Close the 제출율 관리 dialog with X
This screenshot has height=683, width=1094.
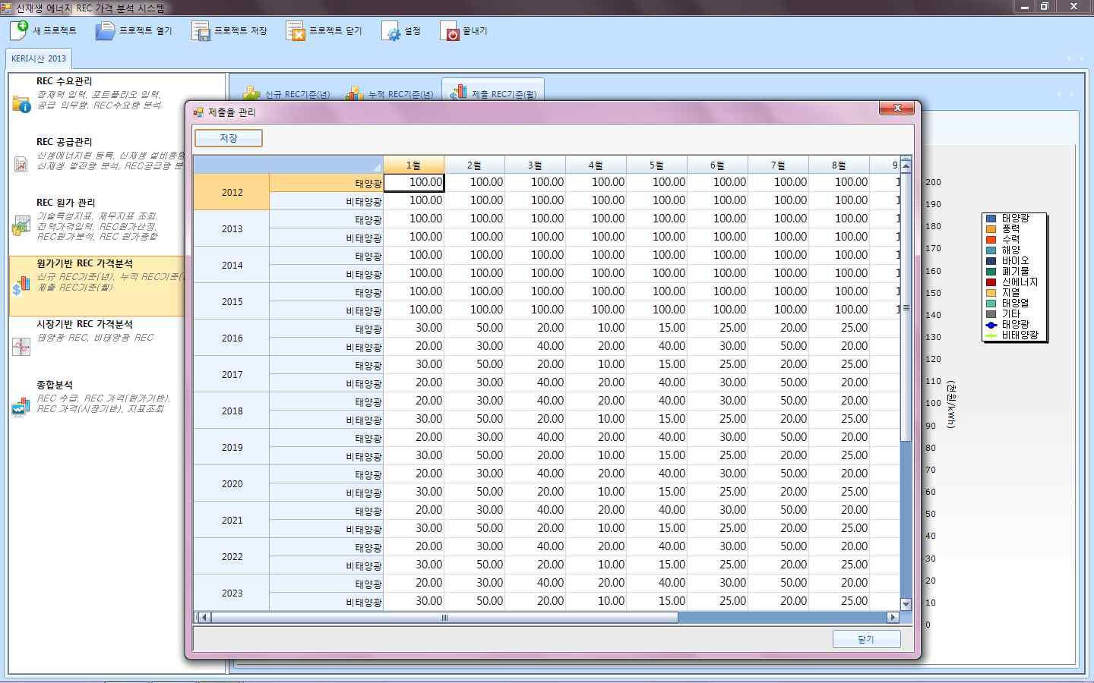pyautogui.click(x=897, y=108)
